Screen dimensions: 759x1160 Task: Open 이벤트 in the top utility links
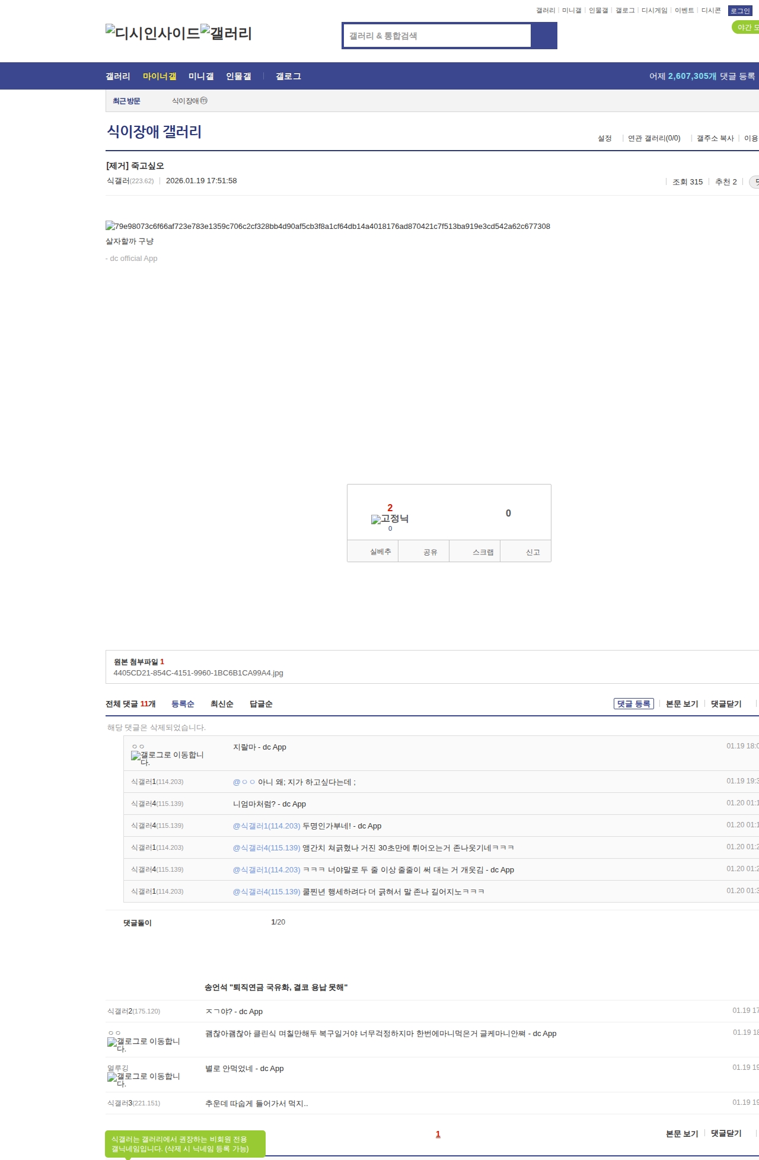[684, 10]
